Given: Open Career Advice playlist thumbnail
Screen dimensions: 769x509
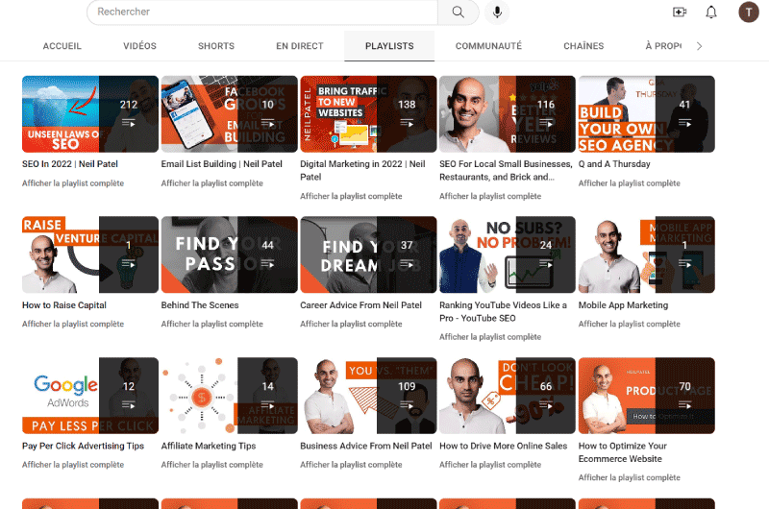Looking at the screenshot, I should coord(368,254).
